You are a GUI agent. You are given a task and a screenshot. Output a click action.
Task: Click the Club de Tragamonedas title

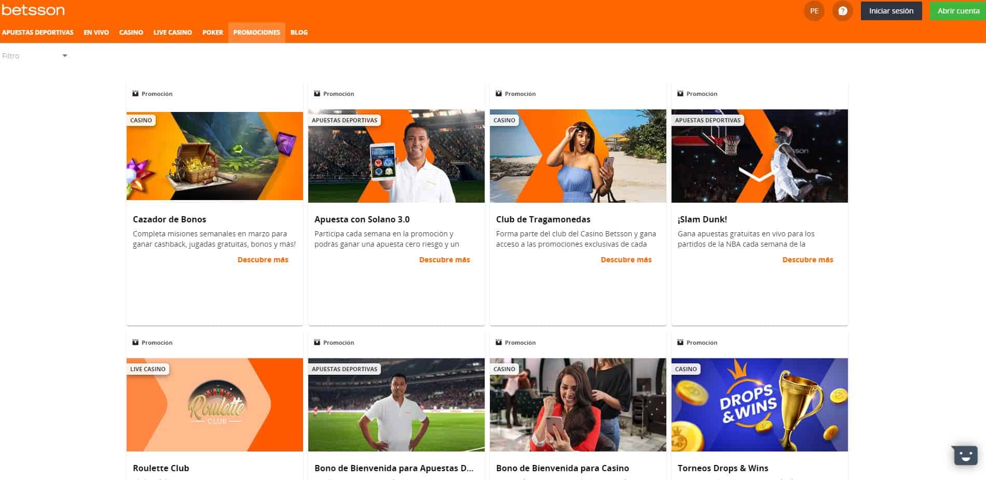pyautogui.click(x=543, y=219)
